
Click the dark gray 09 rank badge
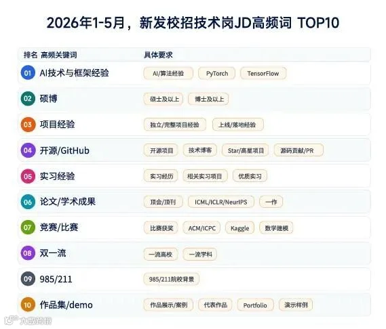point(28,279)
